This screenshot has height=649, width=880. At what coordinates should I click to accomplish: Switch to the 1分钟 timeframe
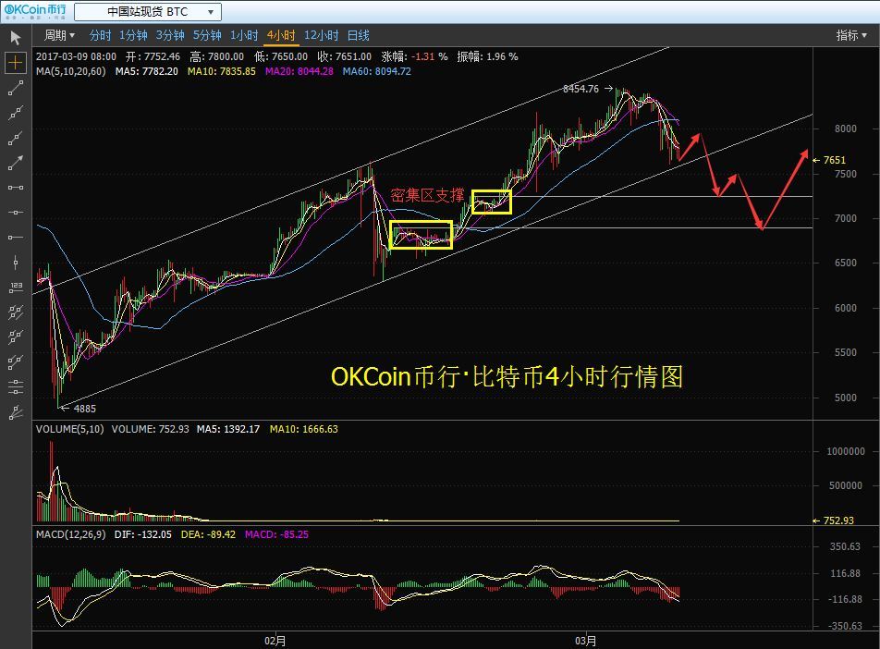click(133, 35)
